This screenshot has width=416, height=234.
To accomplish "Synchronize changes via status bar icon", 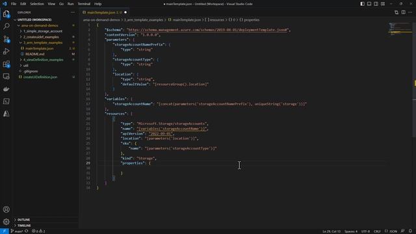I will point(27,231).
